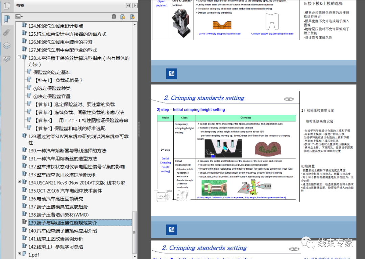This screenshot has height=259, width=365.
Task: Open the Attachments paperclip panel
Action: [7, 32]
